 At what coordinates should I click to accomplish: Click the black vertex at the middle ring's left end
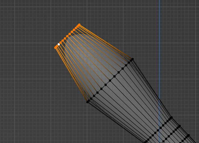tap(87, 102)
